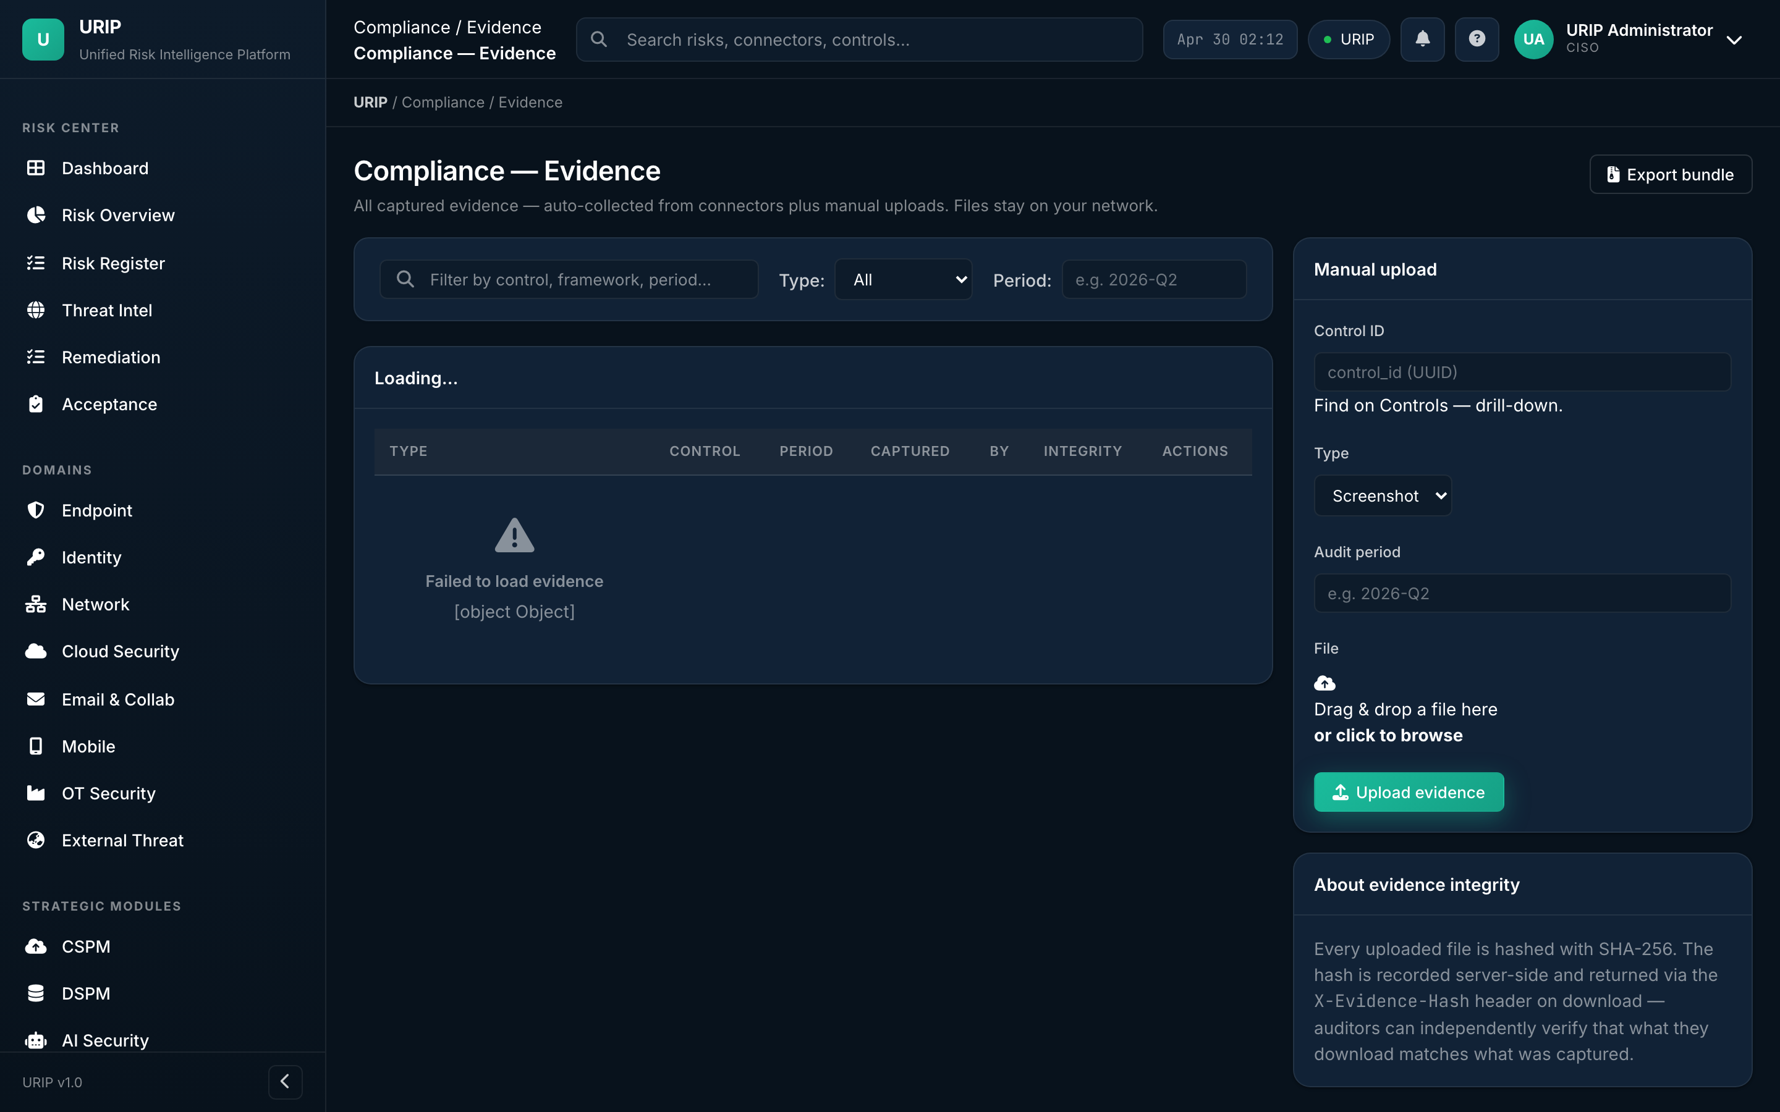Click the CSPM cloud upload icon
Screen dimensions: 1780x1112
click(x=36, y=946)
